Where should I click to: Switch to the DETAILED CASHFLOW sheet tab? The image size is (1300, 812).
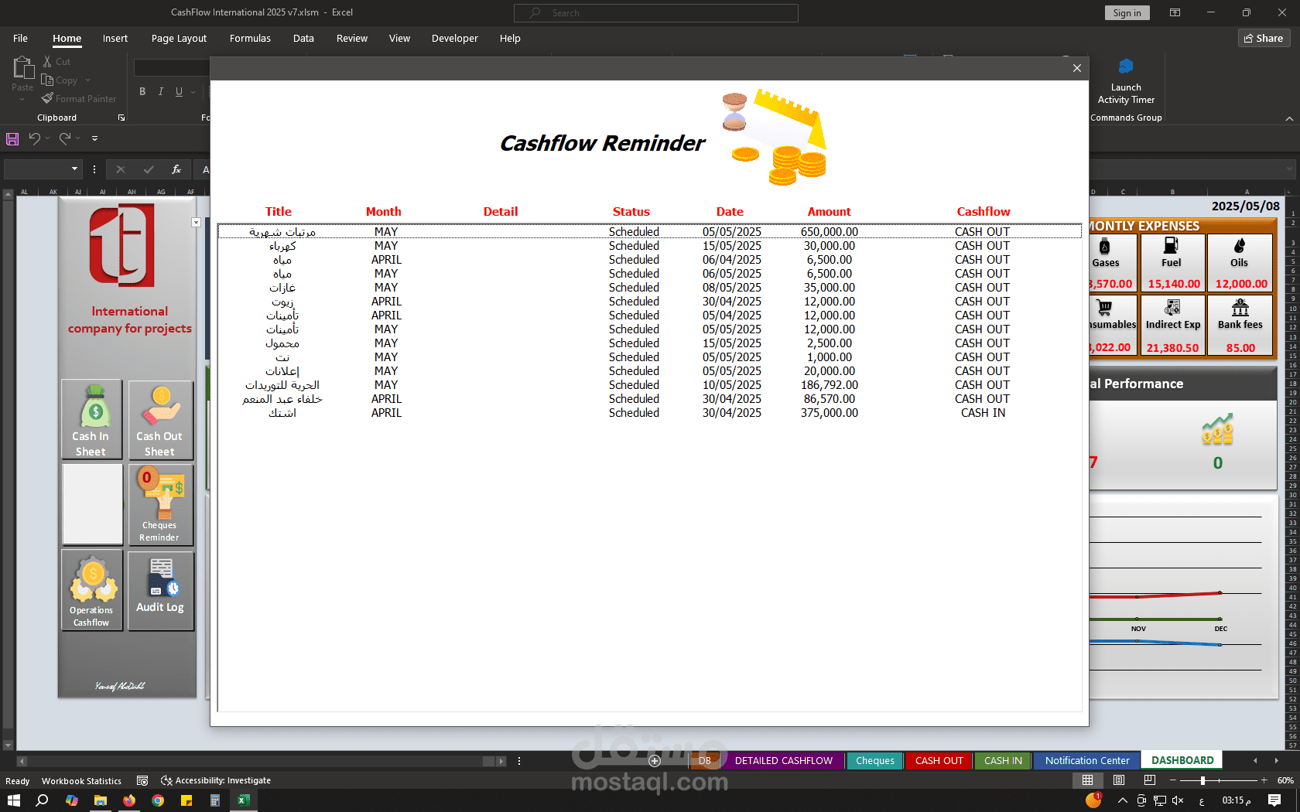(783, 760)
